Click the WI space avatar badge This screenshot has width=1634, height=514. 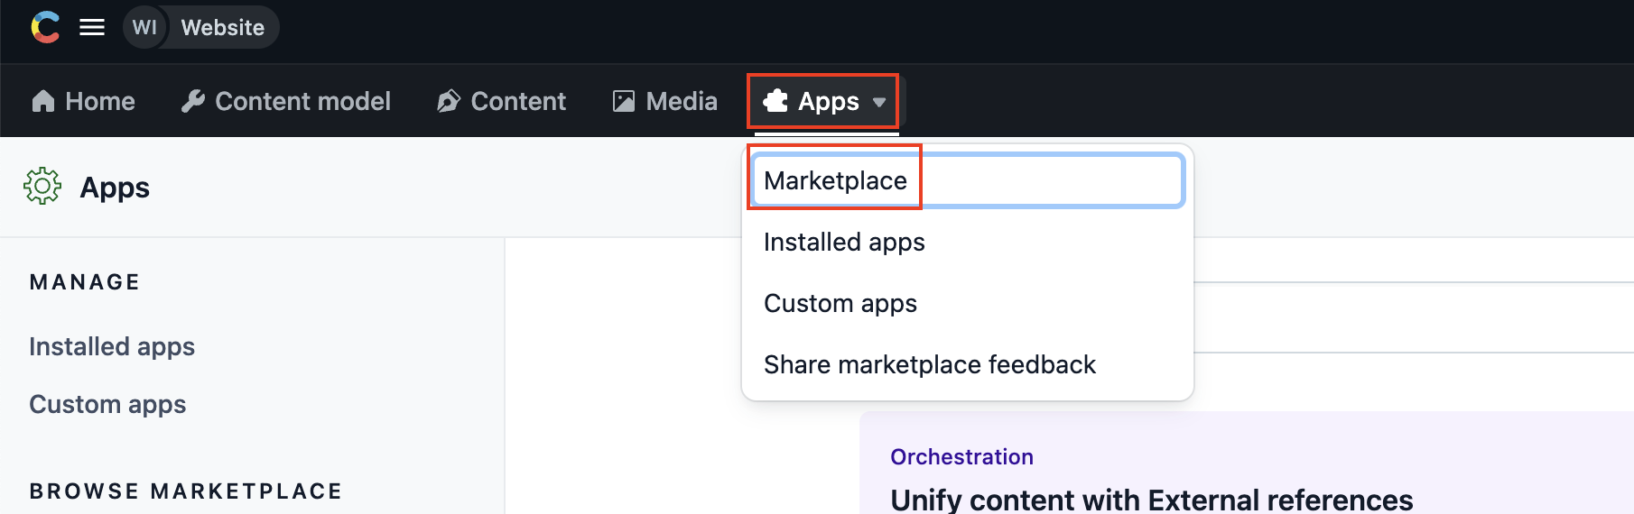pyautogui.click(x=144, y=27)
